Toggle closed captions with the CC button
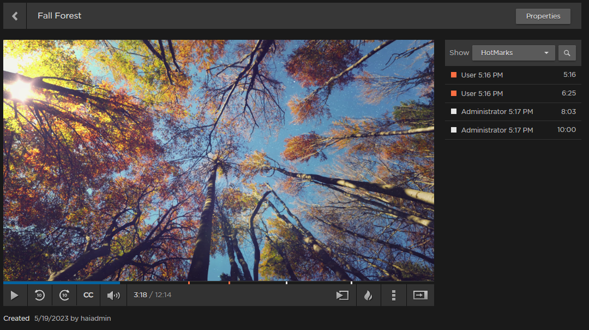The image size is (589, 330). [88, 295]
